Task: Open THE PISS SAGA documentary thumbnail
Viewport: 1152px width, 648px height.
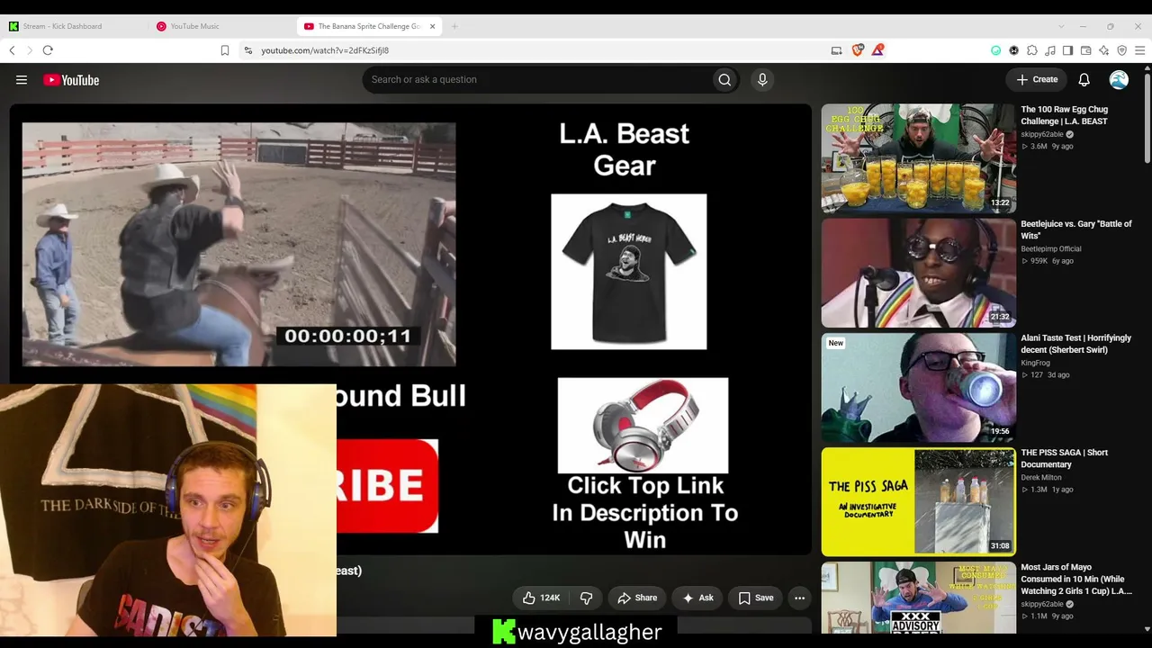Action: 918,501
